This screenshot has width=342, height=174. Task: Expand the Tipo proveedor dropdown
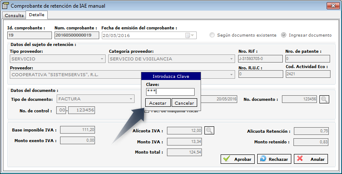click(102, 59)
